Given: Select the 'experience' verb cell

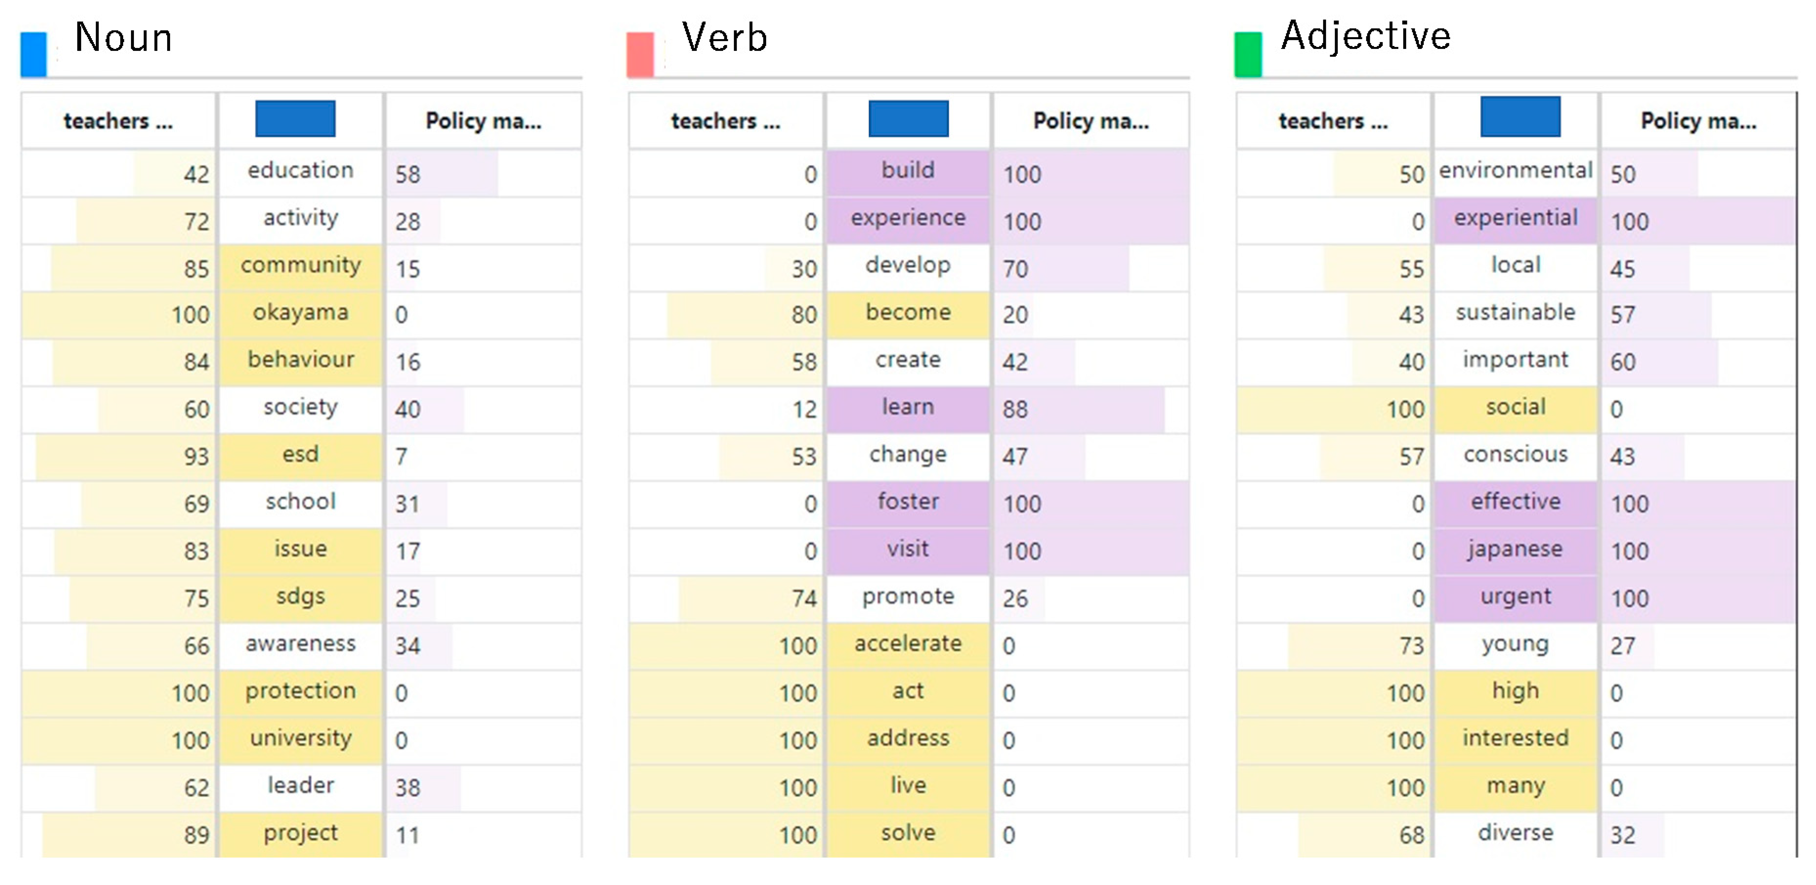Looking at the screenshot, I should tap(908, 218).
